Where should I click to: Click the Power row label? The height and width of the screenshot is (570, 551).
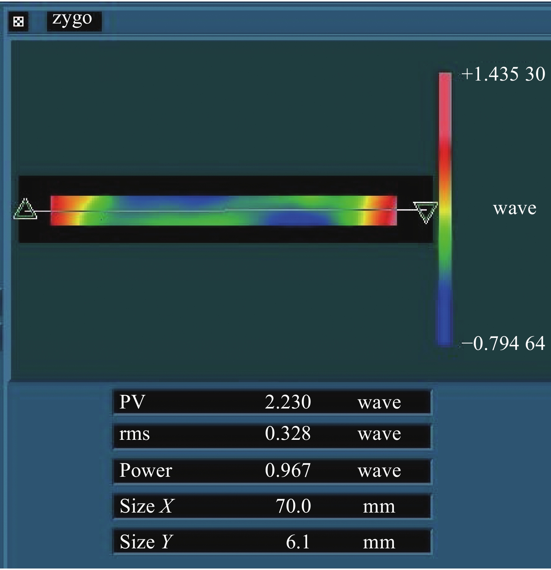tap(145, 470)
